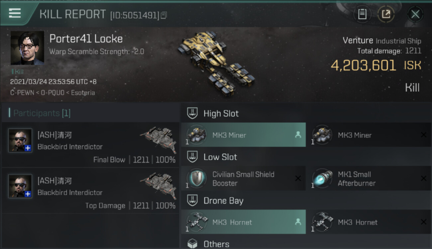
Task: Select the MK1 Small Afterburner item
Action: click(369, 179)
